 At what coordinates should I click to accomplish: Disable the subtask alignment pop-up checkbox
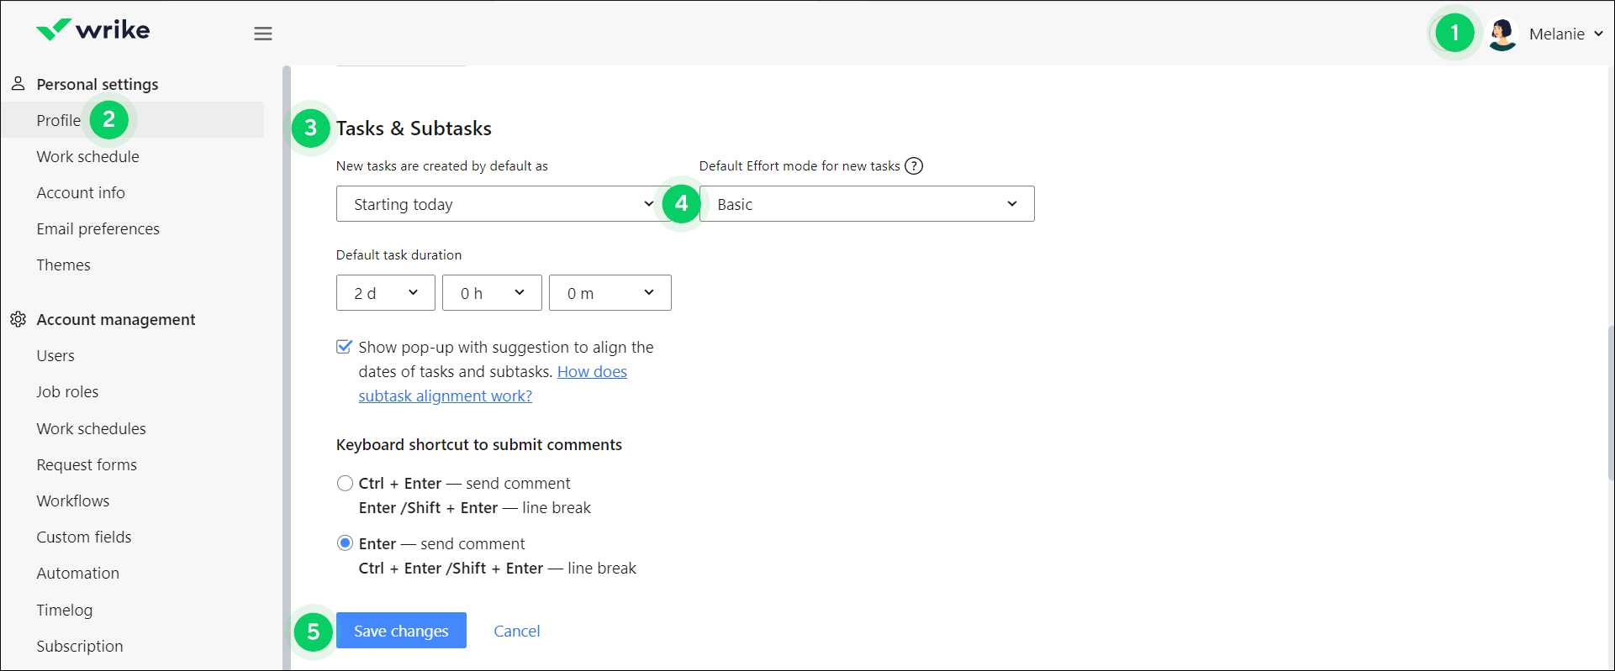(x=345, y=347)
